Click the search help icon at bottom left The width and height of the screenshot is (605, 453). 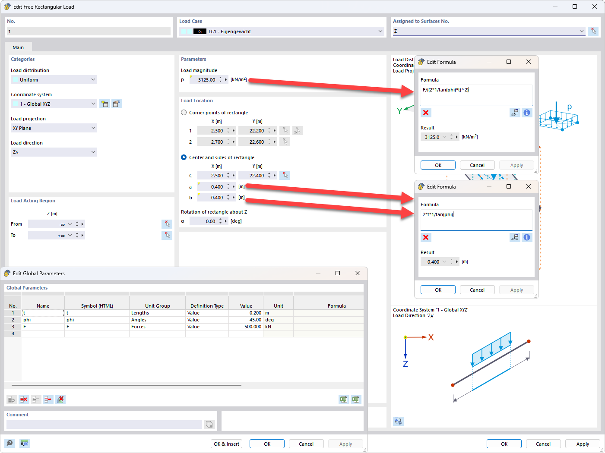(x=10, y=443)
